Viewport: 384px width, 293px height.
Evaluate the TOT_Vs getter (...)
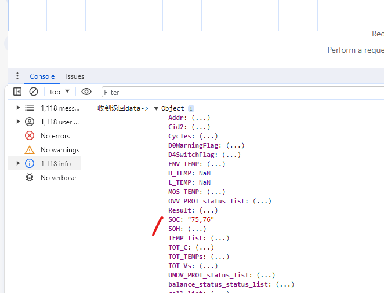click(x=208, y=266)
